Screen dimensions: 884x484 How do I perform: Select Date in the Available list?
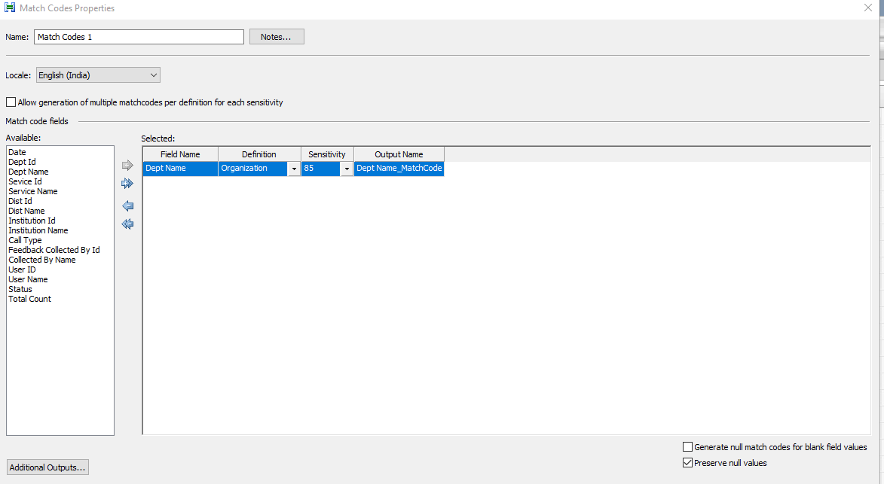(17, 152)
